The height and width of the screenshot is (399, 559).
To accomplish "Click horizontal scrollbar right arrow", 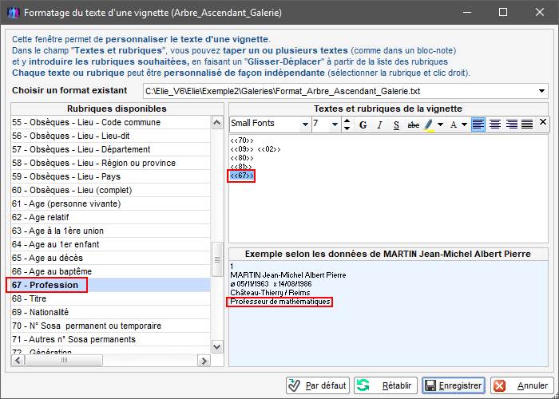I will pyautogui.click(x=204, y=361).
